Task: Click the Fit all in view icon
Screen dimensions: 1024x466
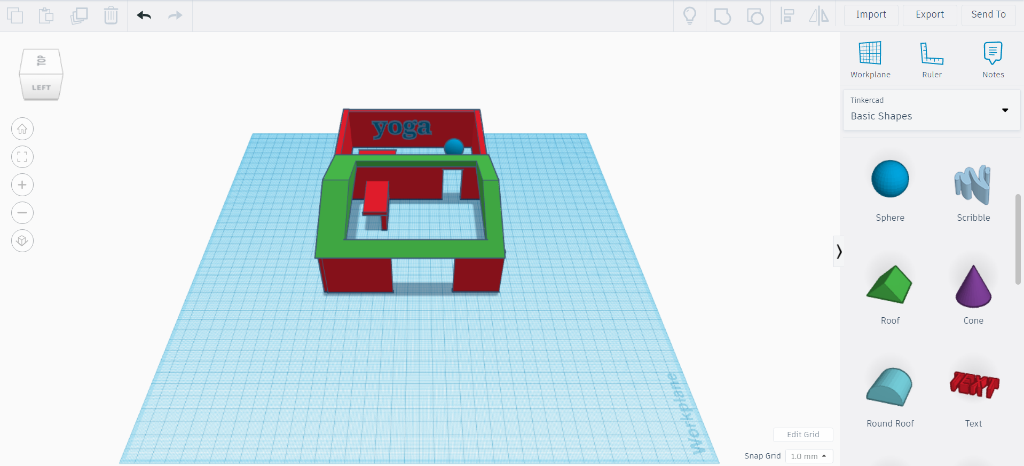Action: pos(22,157)
